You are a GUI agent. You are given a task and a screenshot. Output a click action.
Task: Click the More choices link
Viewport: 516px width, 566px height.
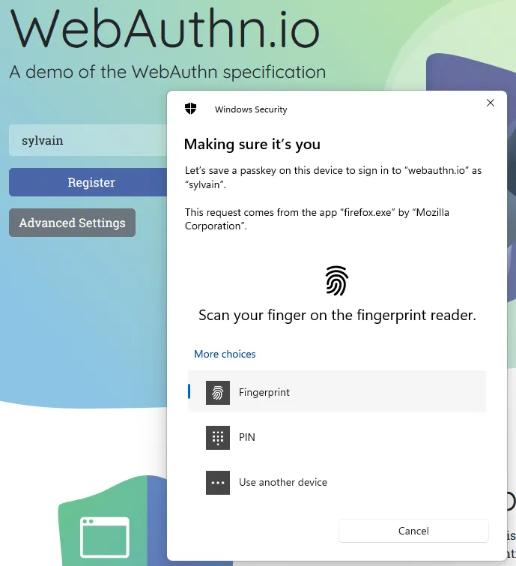tap(225, 354)
